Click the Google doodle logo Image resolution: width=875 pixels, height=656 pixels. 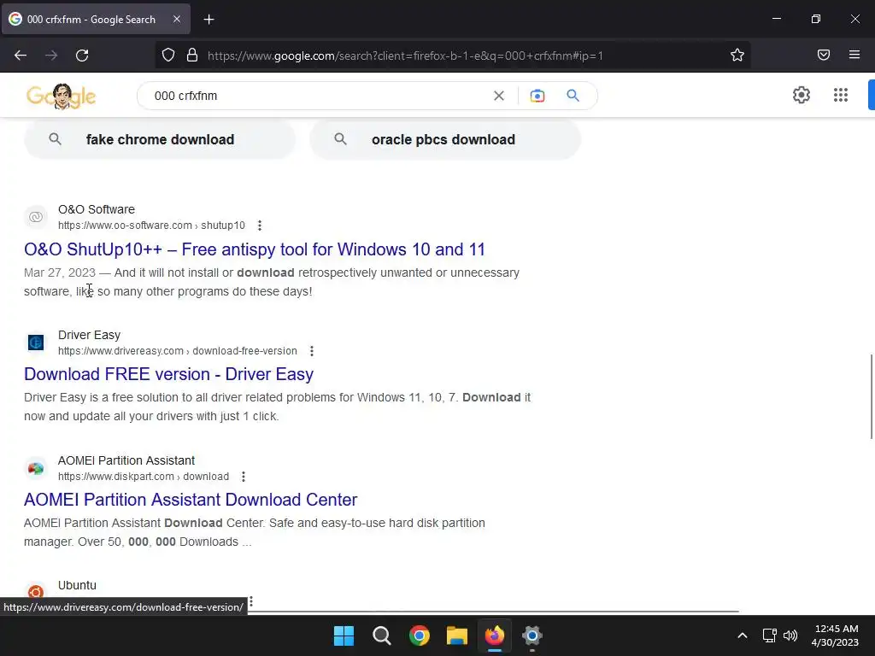click(61, 96)
